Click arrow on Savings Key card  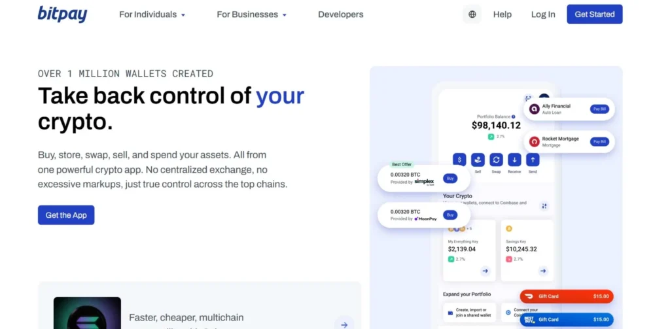(x=542, y=271)
